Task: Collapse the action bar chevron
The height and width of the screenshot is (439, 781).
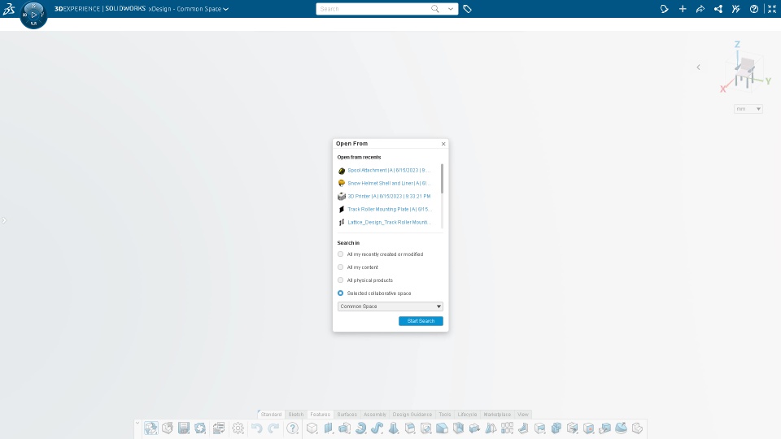Action: [137, 424]
